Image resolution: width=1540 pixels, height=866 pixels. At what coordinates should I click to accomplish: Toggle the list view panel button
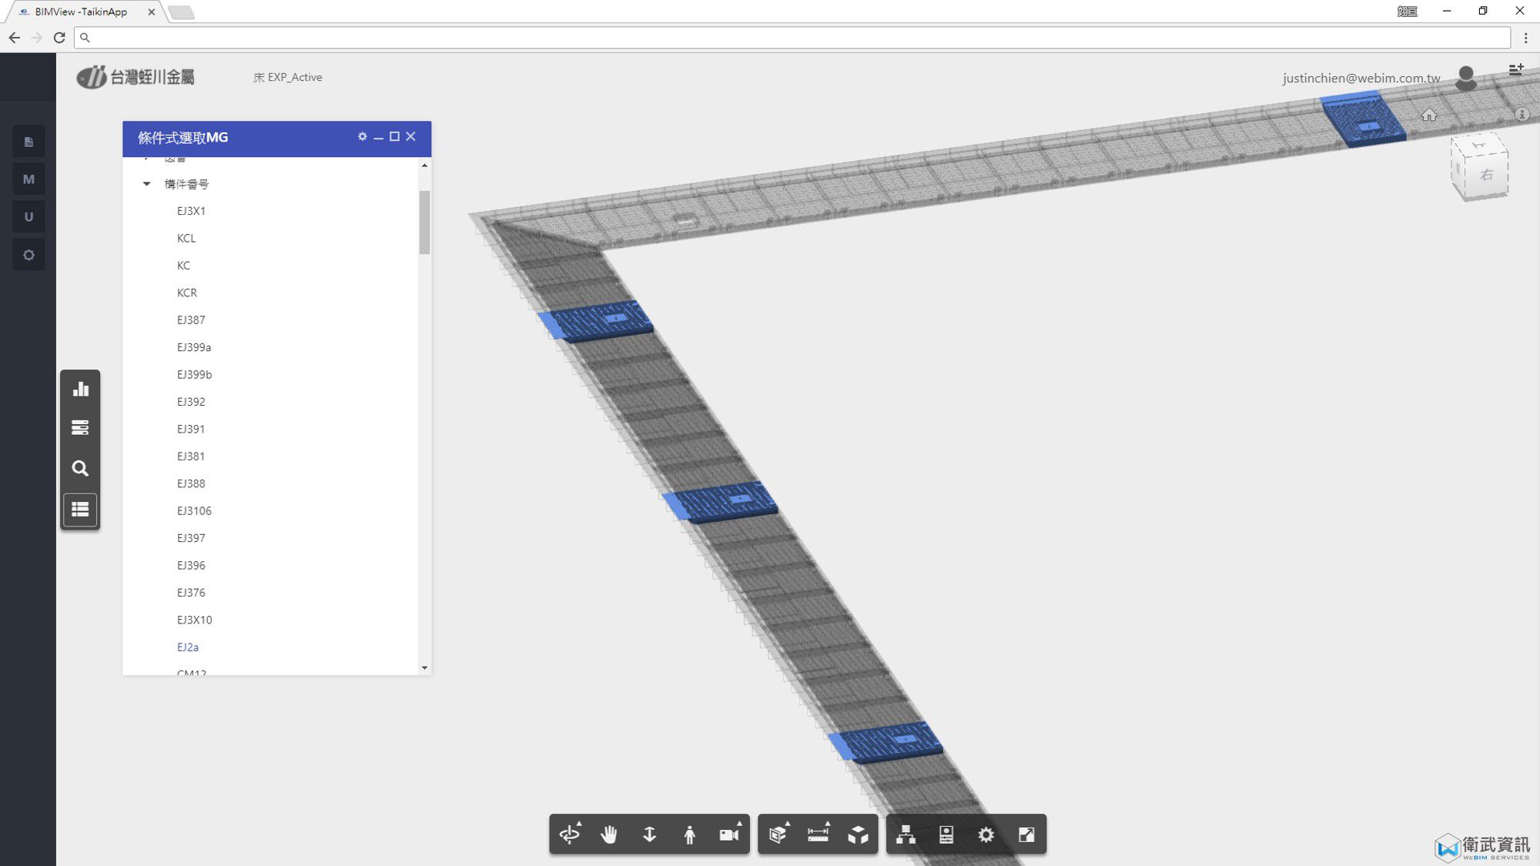coord(80,509)
